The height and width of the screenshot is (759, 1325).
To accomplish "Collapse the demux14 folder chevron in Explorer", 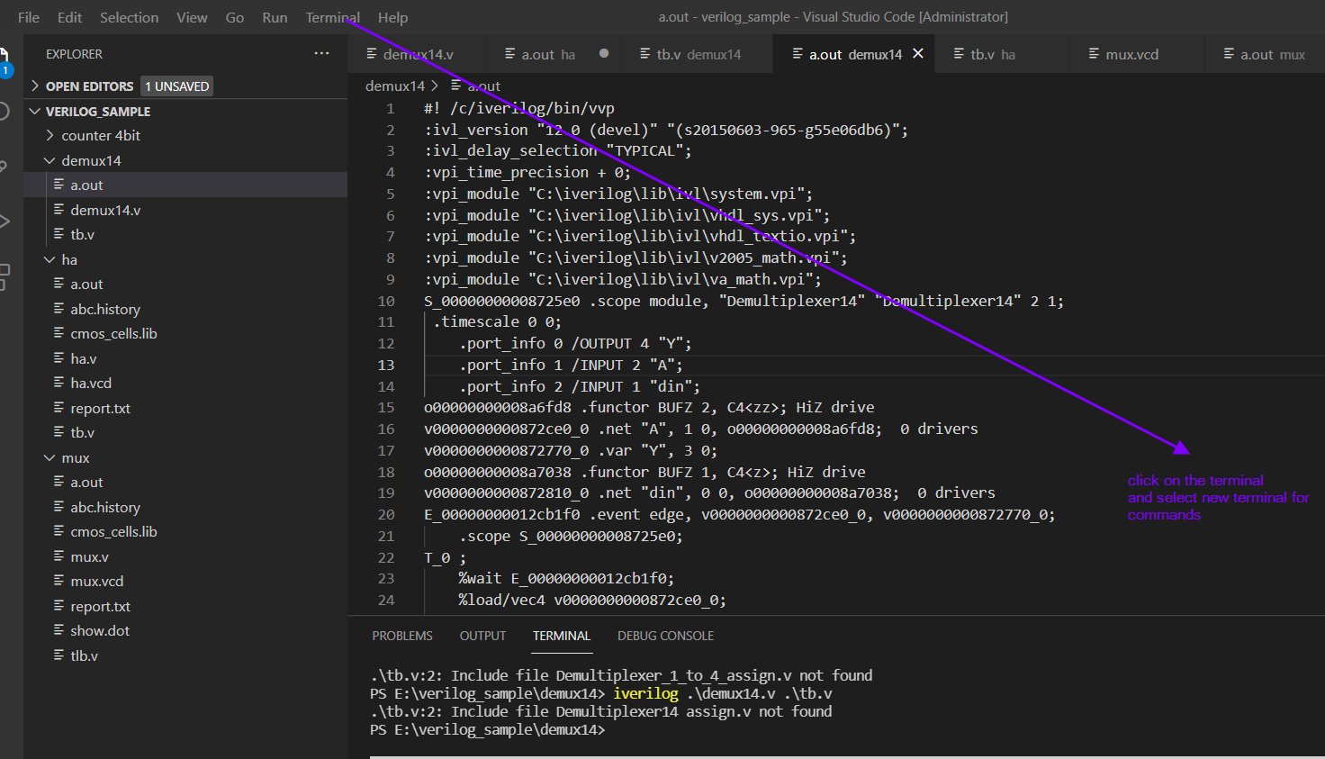I will [x=50, y=161].
